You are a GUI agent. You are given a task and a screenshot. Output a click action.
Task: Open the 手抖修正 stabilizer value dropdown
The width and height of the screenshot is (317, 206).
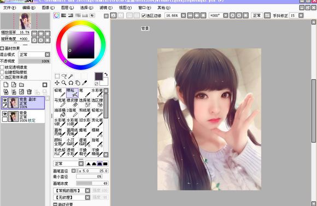[301, 15]
